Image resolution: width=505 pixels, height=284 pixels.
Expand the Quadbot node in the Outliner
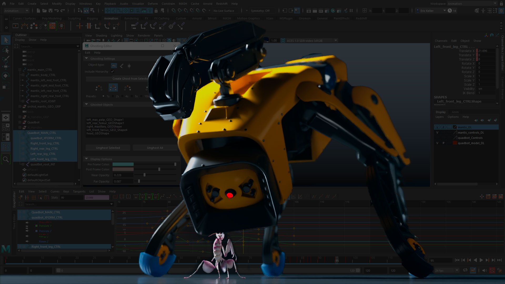(x=20, y=122)
